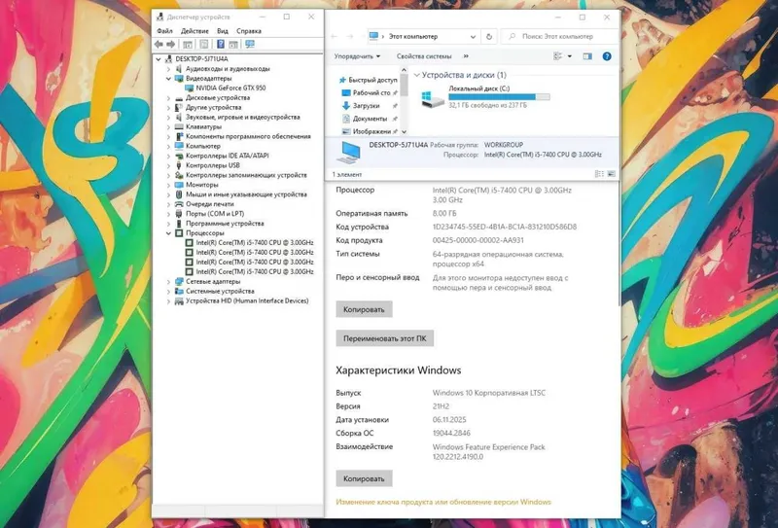Switch to large icons view in Explorer status bar
The width and height of the screenshot is (778, 528).
click(612, 174)
